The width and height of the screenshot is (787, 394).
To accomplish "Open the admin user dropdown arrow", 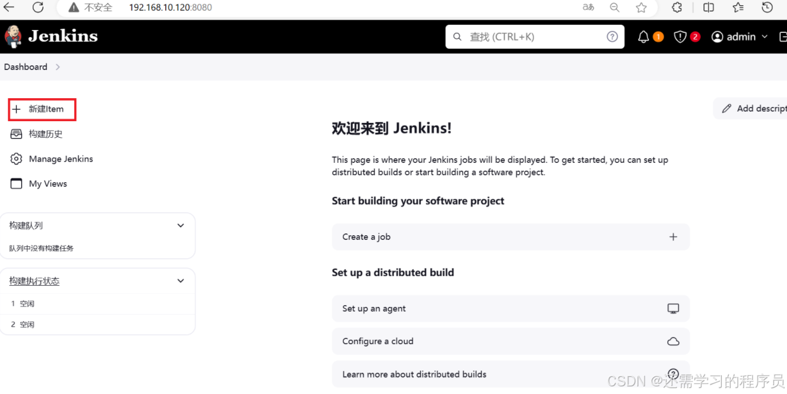I will [x=765, y=37].
